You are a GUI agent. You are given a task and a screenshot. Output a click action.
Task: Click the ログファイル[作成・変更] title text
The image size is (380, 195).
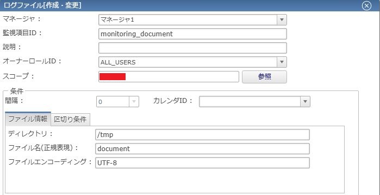(42, 5)
